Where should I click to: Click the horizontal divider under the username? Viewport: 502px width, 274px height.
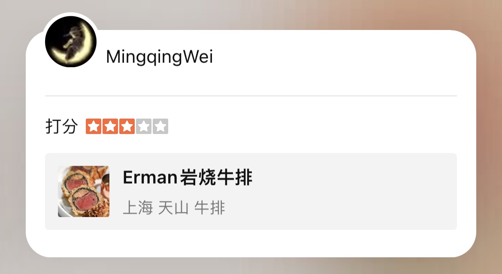251,96
